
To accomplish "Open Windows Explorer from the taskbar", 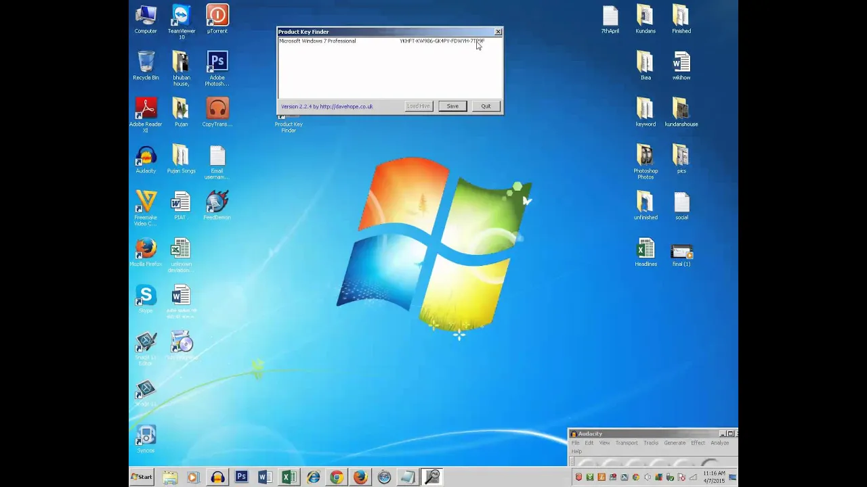I will click(x=170, y=478).
